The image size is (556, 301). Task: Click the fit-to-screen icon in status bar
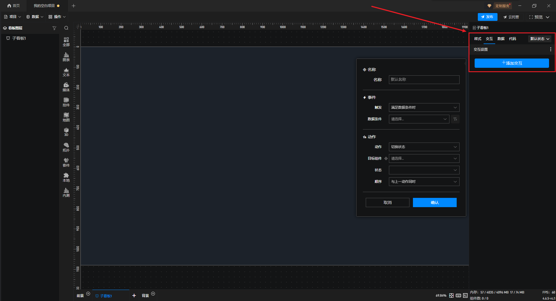451,295
